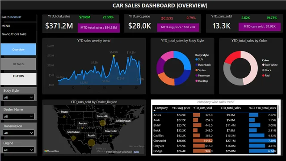The height and width of the screenshot is (161, 286).
Task: Click Cadillac's $42.2K average price cell
Action: pos(181,136)
